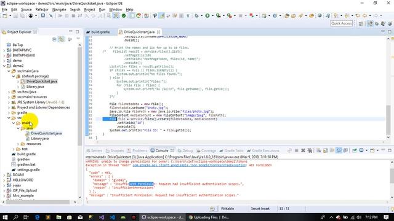394x221 pixels.
Task: Toggle Link with Editor in Project Explorer
Action: pos(62,39)
